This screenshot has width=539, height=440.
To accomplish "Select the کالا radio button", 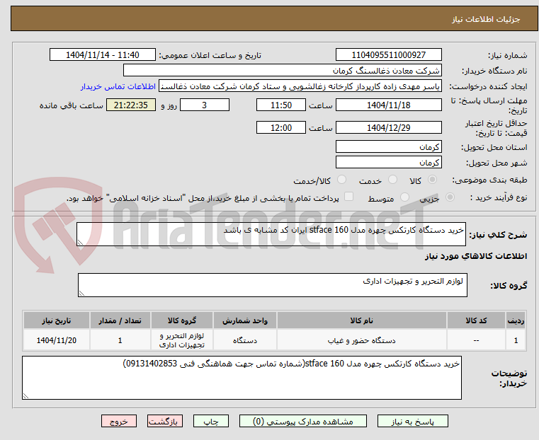I will pyautogui.click(x=433, y=180).
